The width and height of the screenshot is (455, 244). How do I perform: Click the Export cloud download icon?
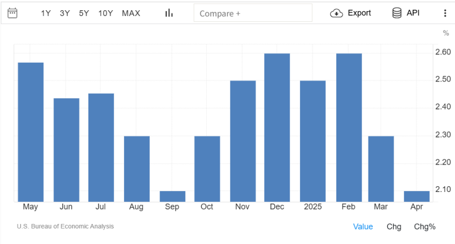point(336,13)
